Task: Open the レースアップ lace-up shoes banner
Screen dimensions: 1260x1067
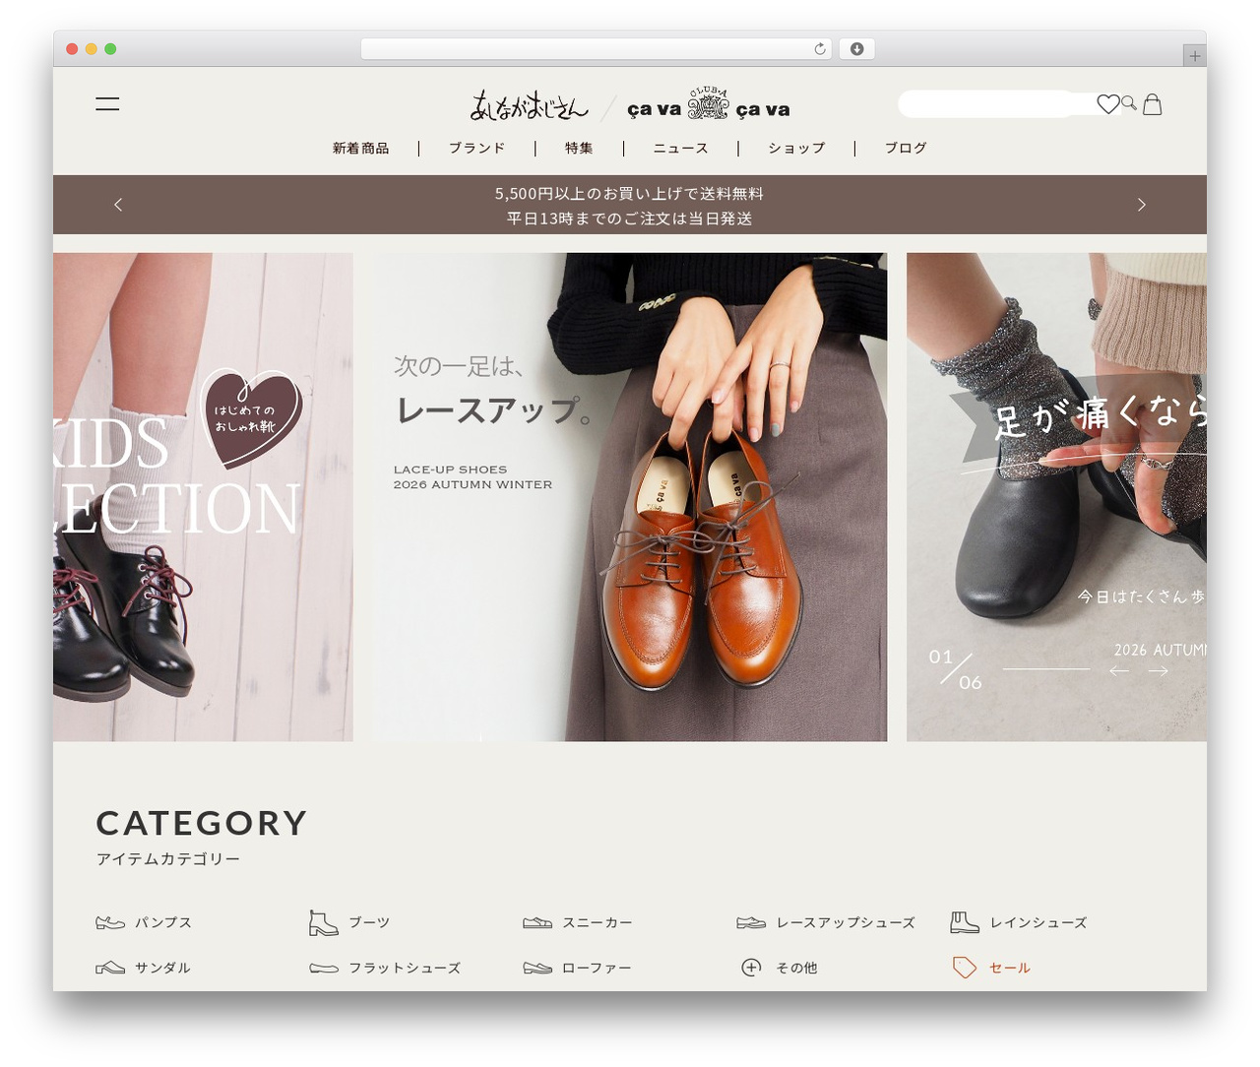Action: pos(630,497)
